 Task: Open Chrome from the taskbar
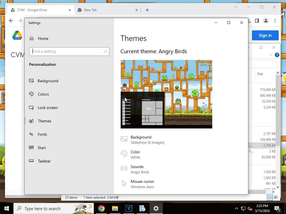click(101, 208)
